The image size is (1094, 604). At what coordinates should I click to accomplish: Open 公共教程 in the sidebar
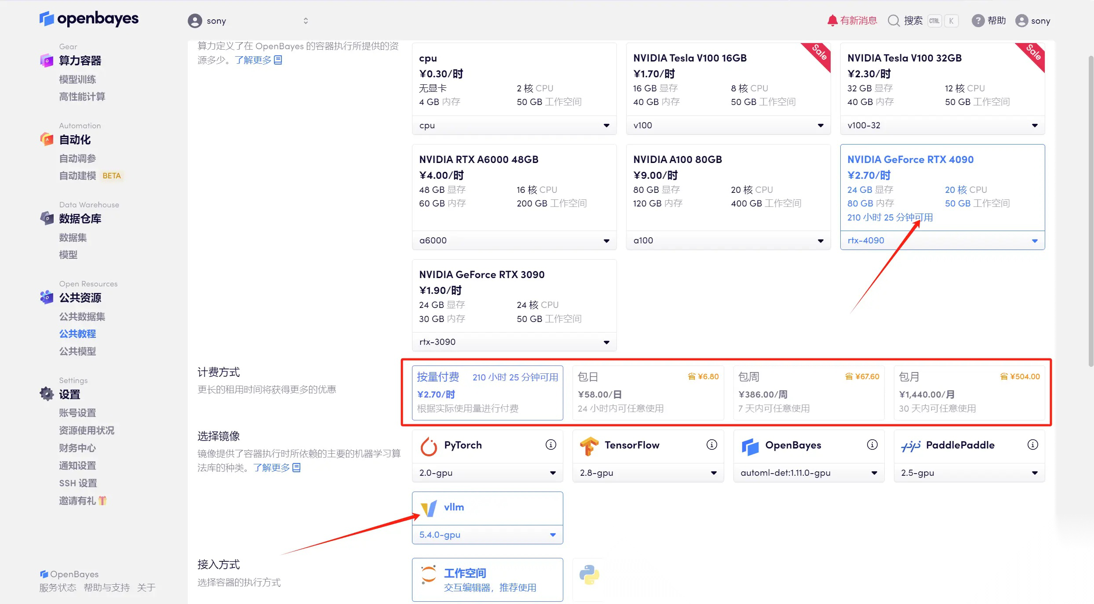[x=77, y=334]
